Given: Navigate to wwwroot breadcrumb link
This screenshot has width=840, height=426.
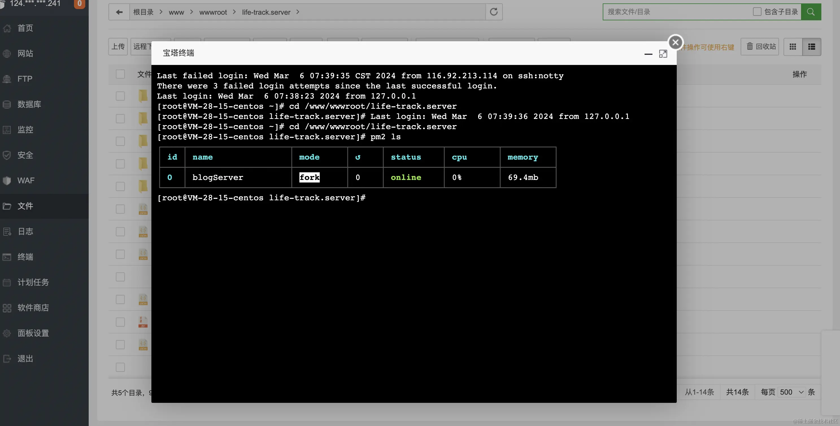Looking at the screenshot, I should [x=213, y=12].
